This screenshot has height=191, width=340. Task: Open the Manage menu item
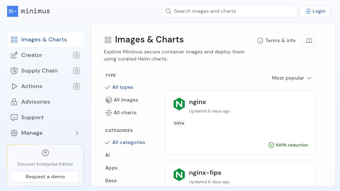(45, 133)
